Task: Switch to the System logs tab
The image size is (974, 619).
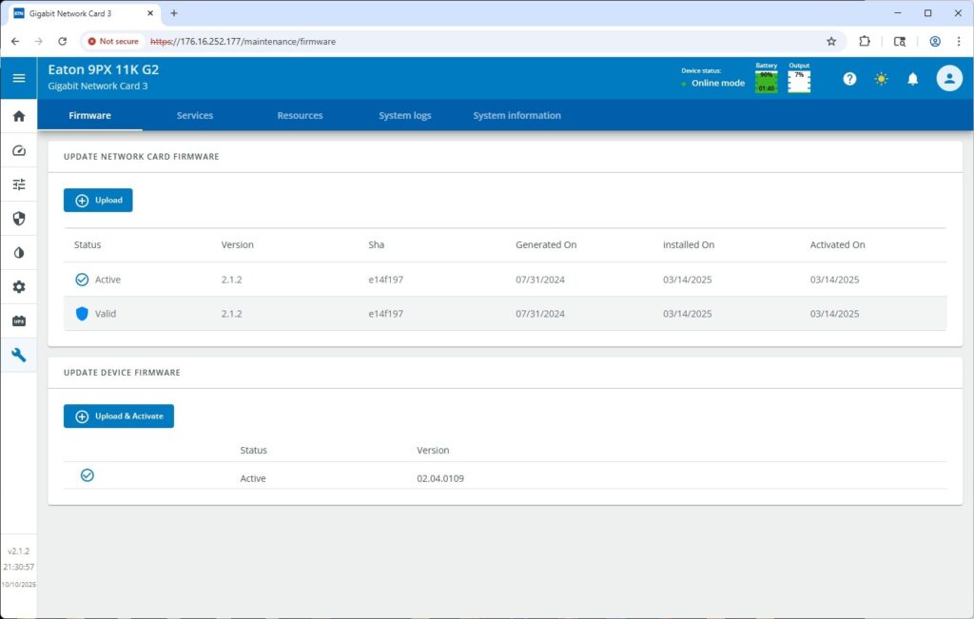Action: point(404,115)
